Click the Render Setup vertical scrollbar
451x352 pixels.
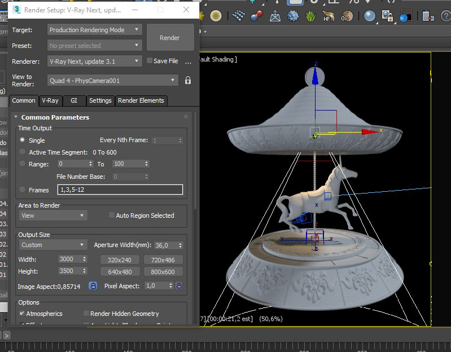click(x=196, y=161)
